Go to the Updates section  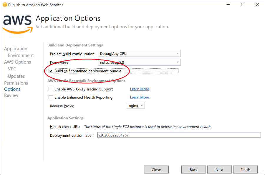pyautogui.click(x=16, y=76)
